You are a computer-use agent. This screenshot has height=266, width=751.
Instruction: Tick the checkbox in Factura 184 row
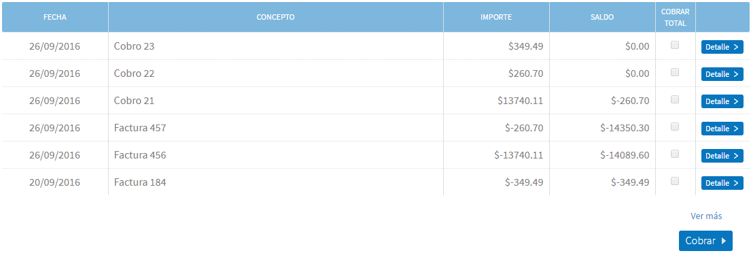point(675,181)
